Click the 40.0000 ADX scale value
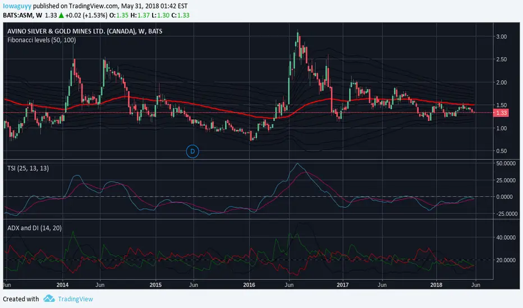Screen dimensions: 523x308 click(506, 237)
